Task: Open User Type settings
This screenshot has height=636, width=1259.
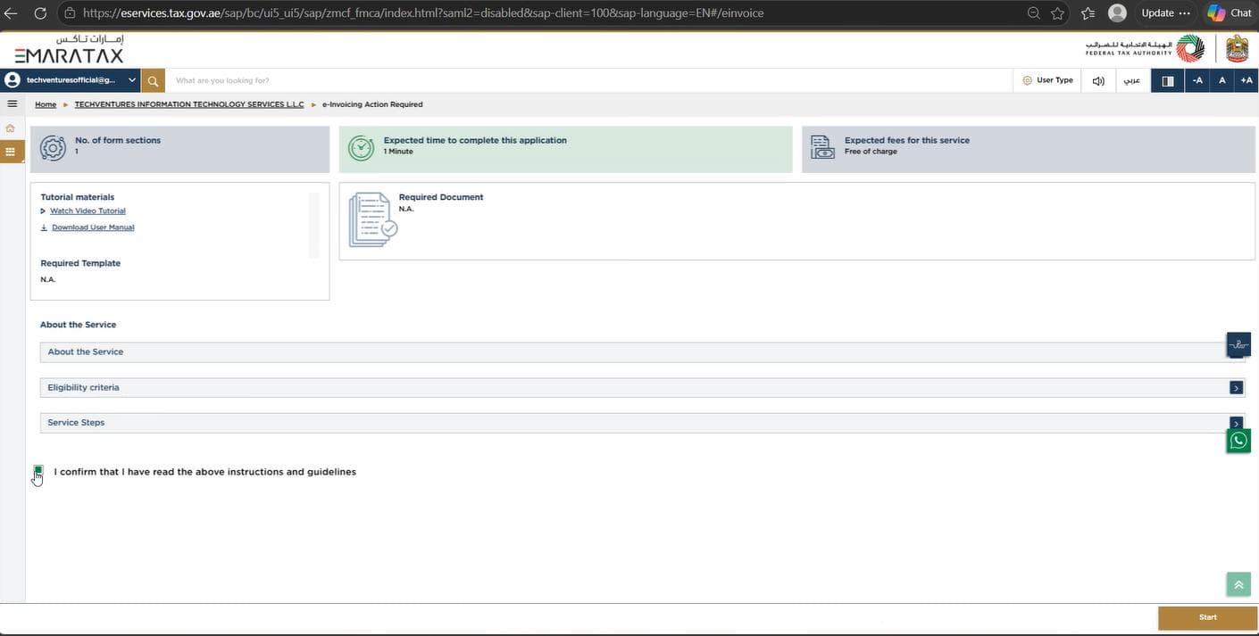Action: tap(1047, 80)
